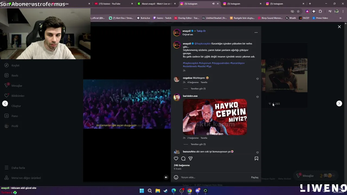Open the @haykocepkin mention link
Screen dimensions: 347x195
[203, 44]
